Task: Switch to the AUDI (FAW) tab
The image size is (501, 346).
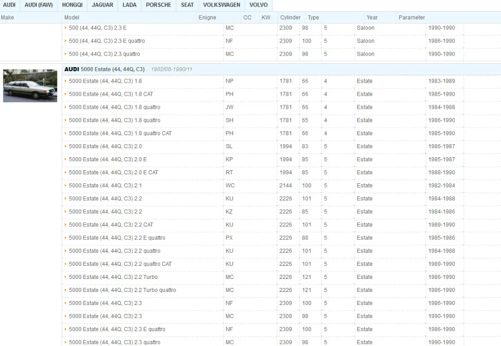Action: coord(39,5)
